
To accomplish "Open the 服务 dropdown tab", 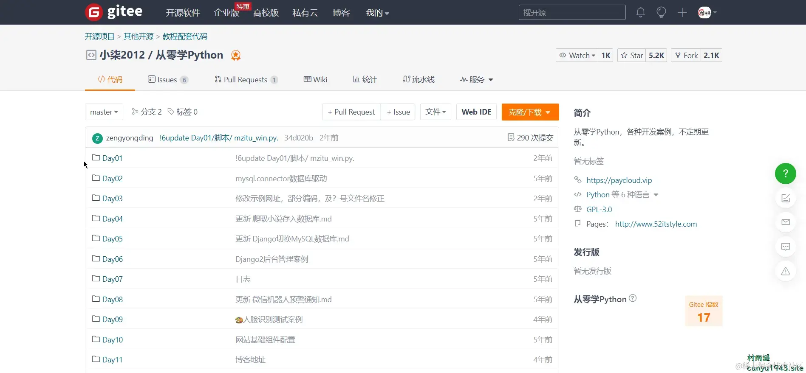I will click(x=476, y=80).
